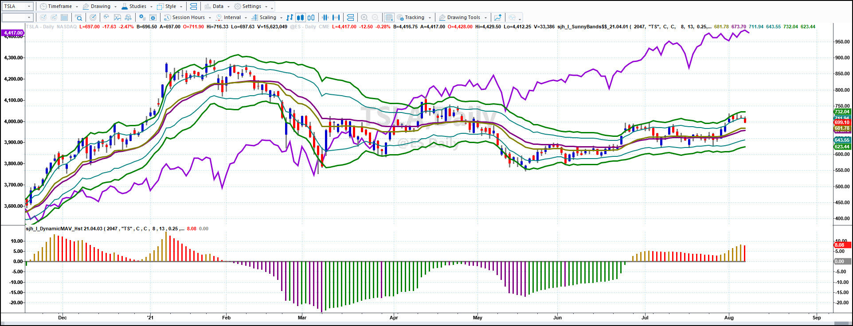Click the Mar label on time axis
Viewport: 853px width, 326px height.
(x=302, y=318)
